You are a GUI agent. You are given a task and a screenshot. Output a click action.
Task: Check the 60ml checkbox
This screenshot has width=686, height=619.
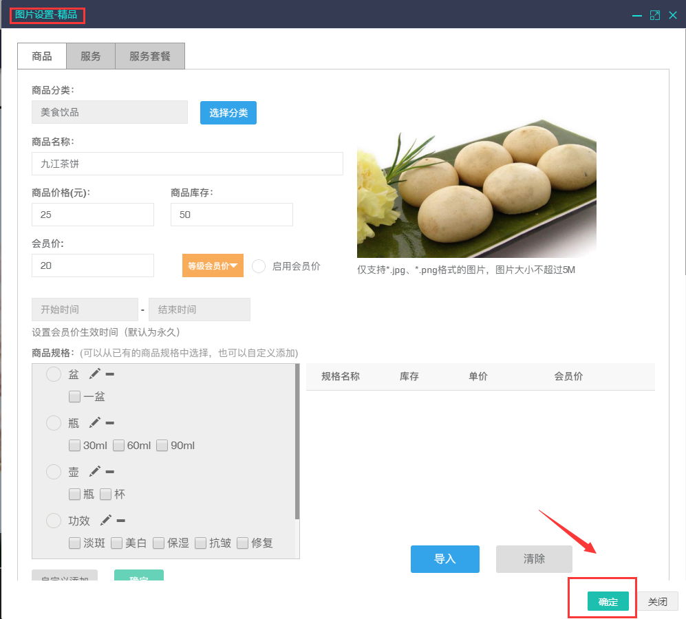[118, 445]
